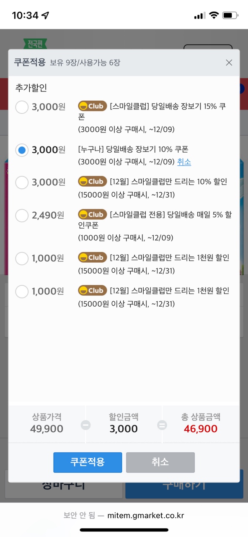The width and height of the screenshot is (248, 537).
Task: Apply coupon with the blue 쿠폰적용 button
Action: coord(88,462)
